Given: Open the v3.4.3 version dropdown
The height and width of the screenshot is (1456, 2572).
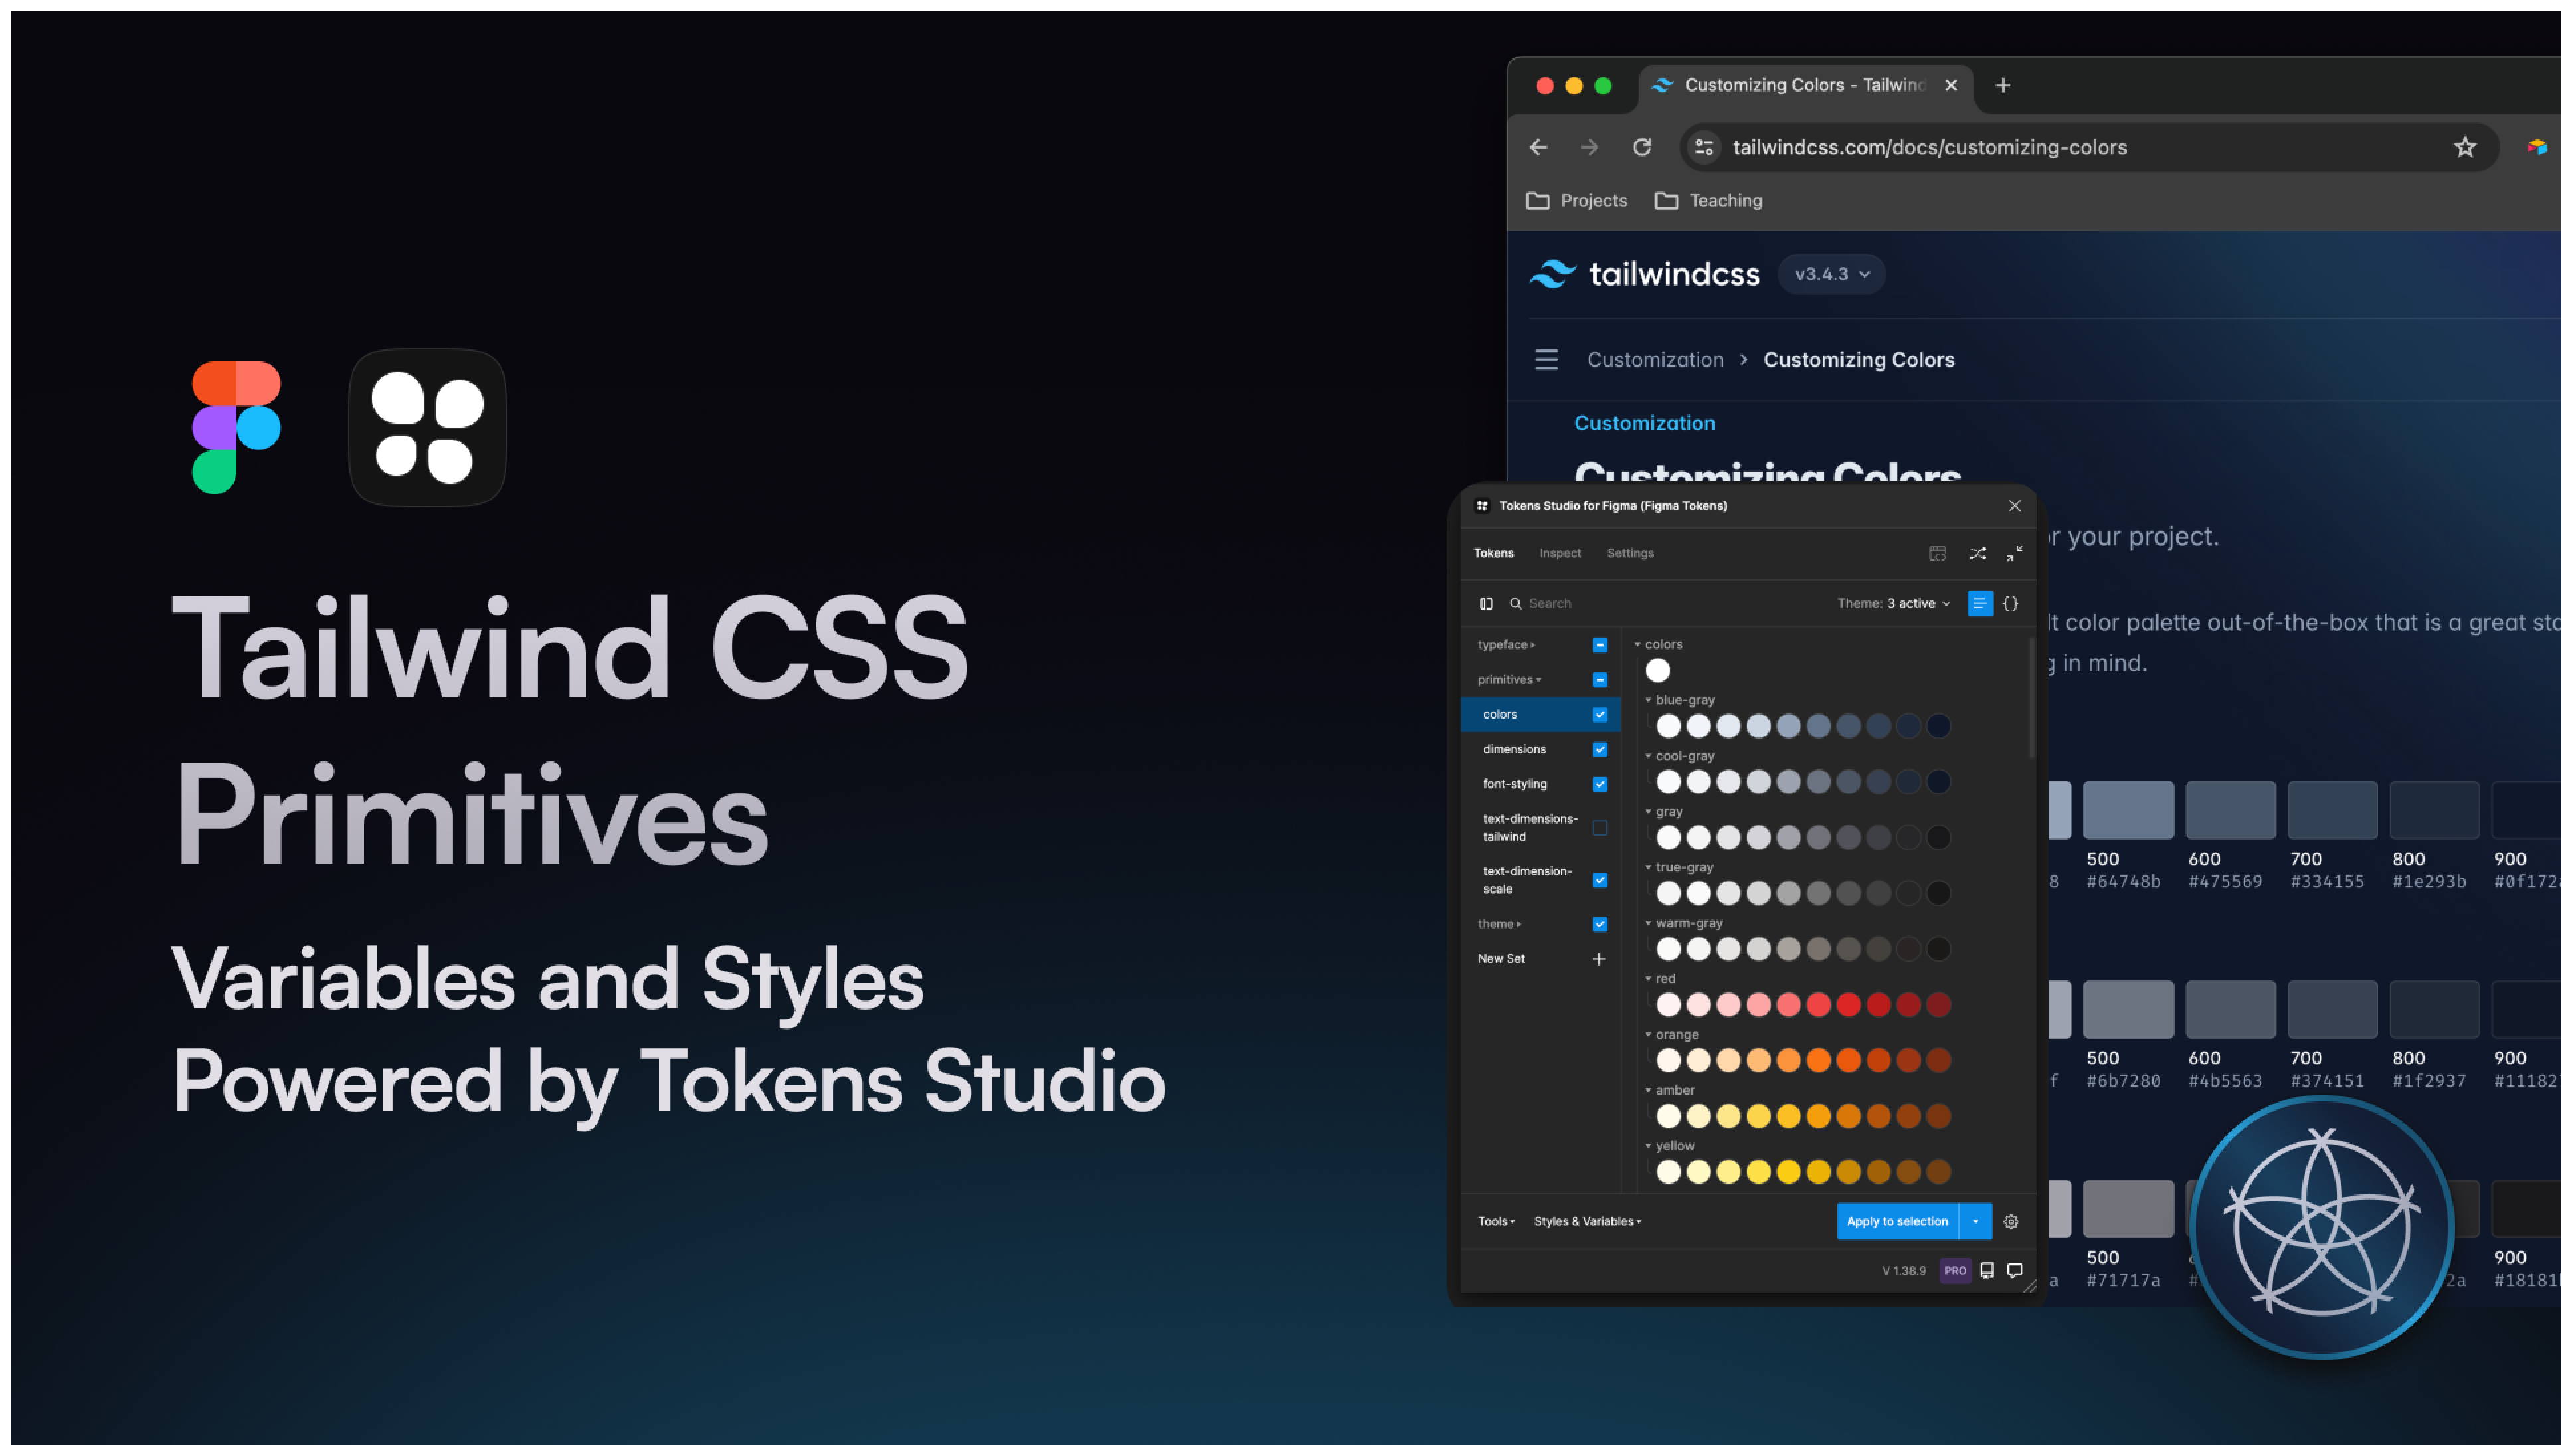Looking at the screenshot, I should click(1831, 275).
